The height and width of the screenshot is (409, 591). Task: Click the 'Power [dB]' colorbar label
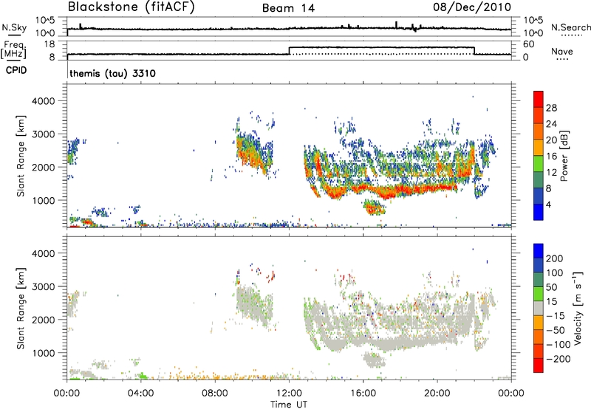tap(564, 156)
